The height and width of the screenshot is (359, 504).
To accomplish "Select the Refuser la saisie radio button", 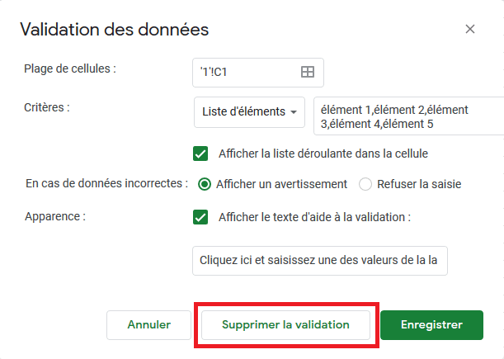I will [x=365, y=184].
